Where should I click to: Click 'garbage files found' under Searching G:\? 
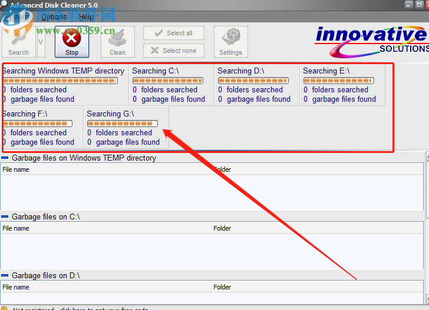tap(128, 142)
